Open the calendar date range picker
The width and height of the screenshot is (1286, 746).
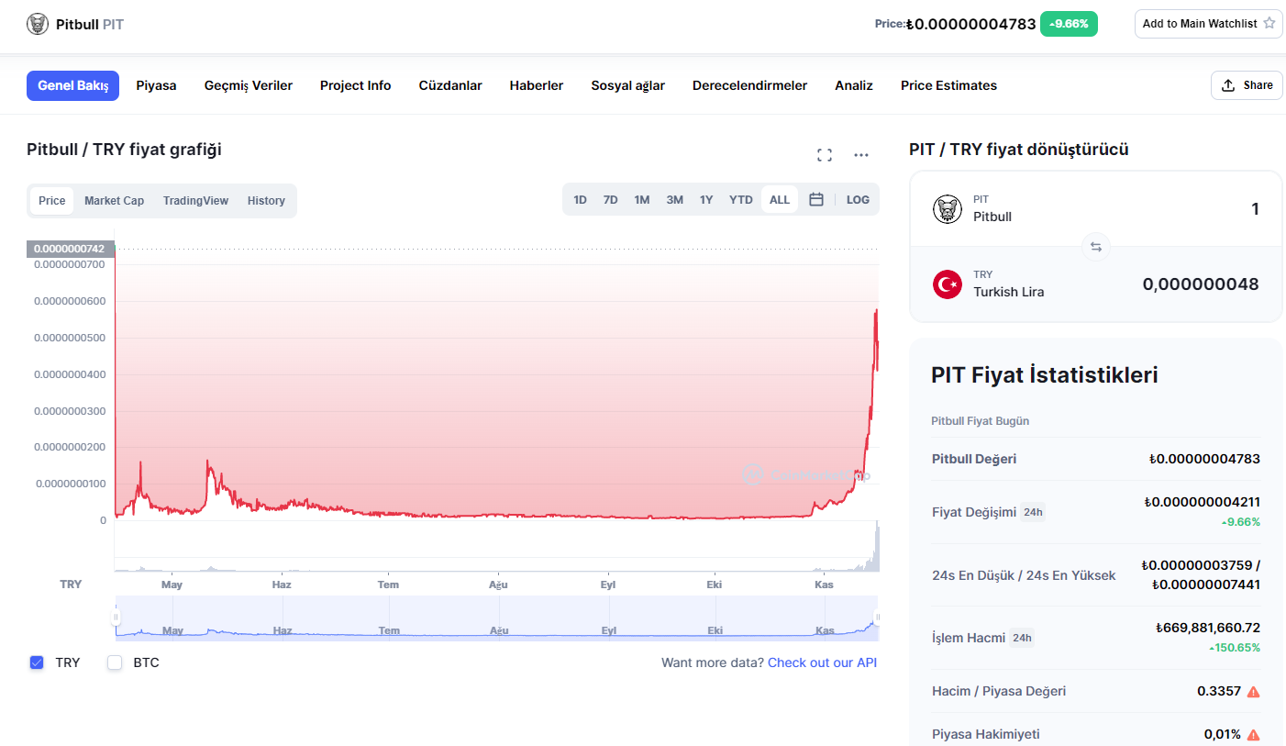click(816, 199)
